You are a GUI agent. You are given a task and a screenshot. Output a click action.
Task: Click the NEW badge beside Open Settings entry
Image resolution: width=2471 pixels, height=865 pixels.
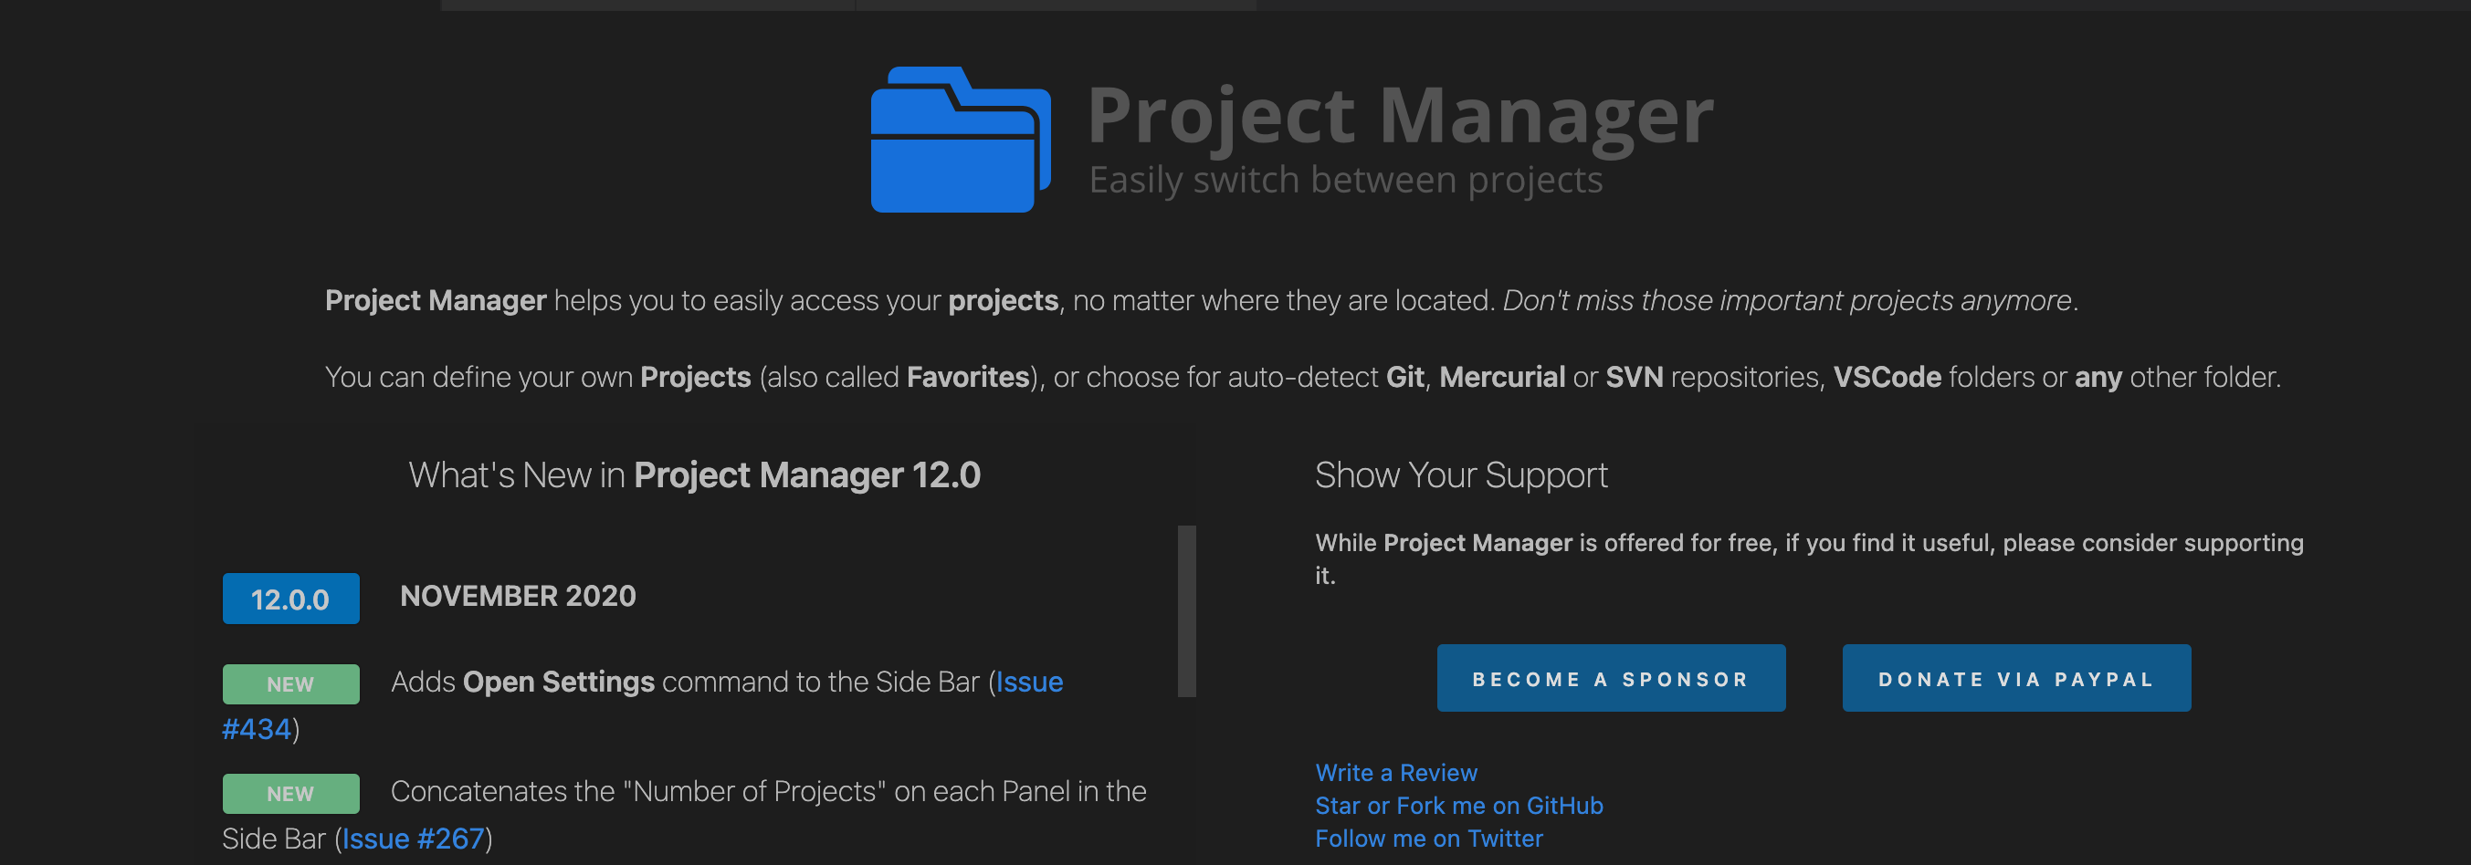tap(289, 683)
